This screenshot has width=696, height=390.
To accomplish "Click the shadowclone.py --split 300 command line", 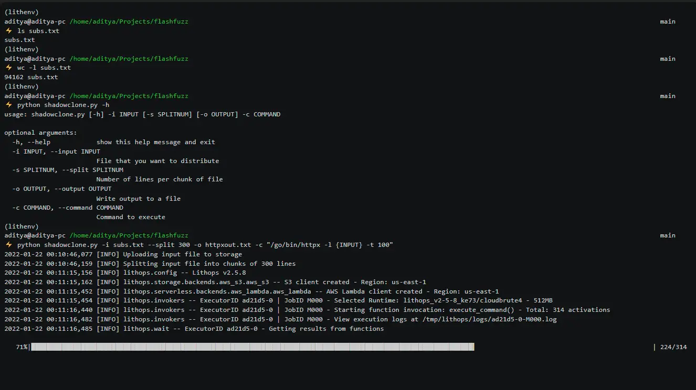I will 205,245.
